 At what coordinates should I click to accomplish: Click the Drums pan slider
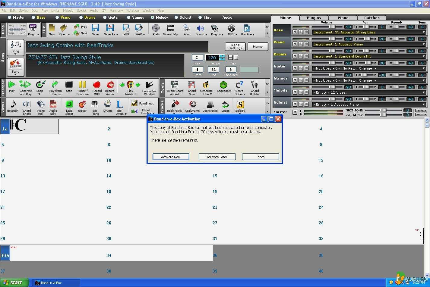tap(366, 51)
